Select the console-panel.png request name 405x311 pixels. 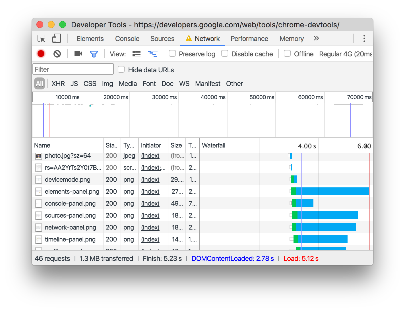click(70, 204)
